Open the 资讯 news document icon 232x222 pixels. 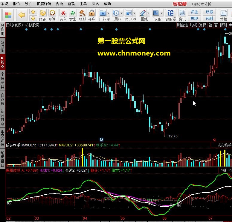(182, 15)
